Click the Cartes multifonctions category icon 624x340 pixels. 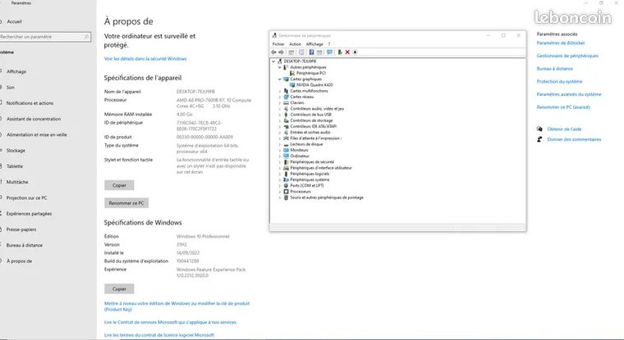click(286, 91)
